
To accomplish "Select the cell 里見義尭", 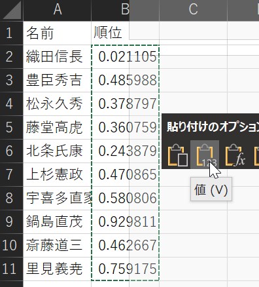I will tap(57, 269).
